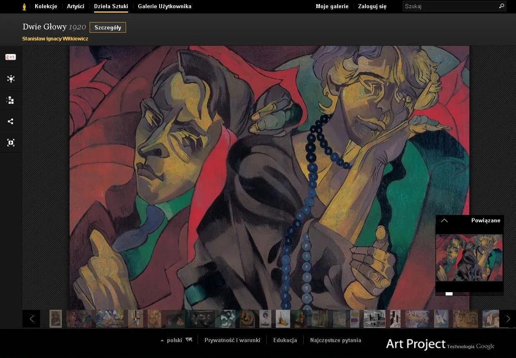
Task: Click into the Szukaj search field
Action: pos(450,6)
